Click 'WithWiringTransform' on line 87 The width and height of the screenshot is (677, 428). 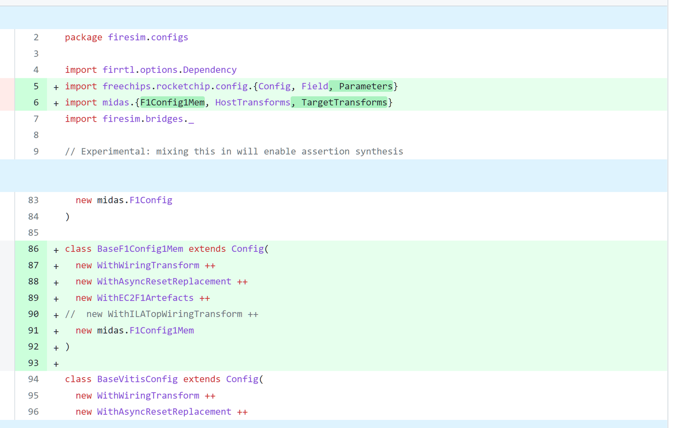148,265
